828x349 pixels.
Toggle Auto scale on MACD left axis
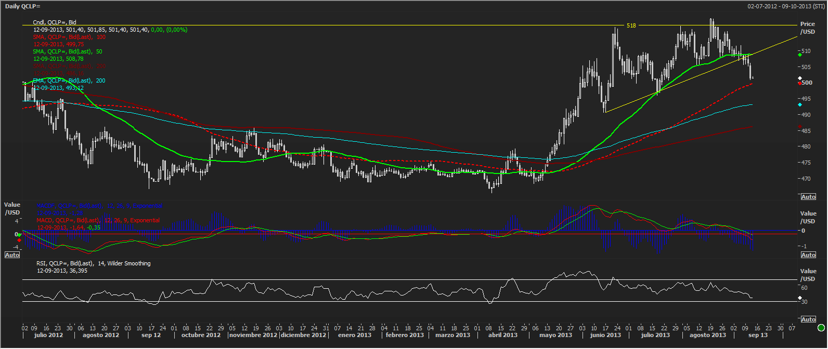pyautogui.click(x=12, y=255)
